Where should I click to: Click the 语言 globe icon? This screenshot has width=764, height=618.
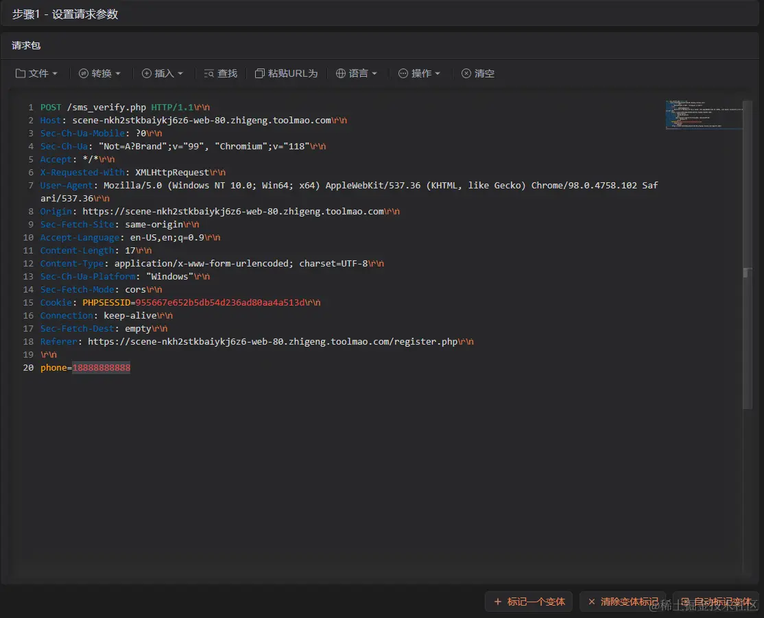pyautogui.click(x=341, y=73)
